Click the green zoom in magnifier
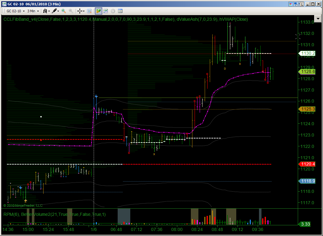Image resolution: width=323 pixels, height=236 pixels. click(64, 11)
